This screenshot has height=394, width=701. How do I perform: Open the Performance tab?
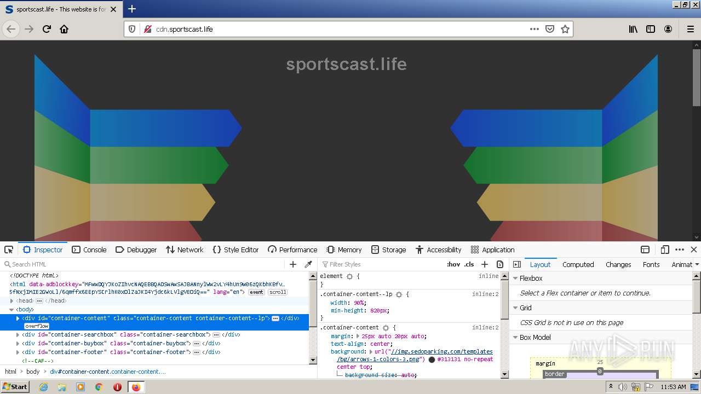click(292, 250)
